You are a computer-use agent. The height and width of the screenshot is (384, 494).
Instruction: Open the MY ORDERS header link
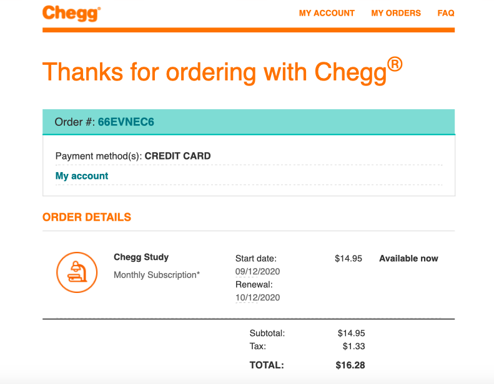396,13
